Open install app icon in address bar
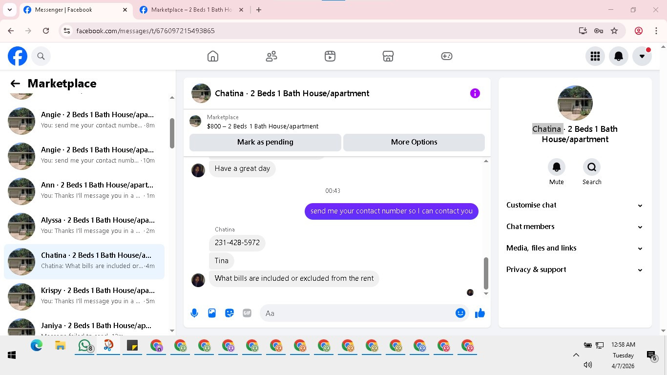Image resolution: width=667 pixels, height=375 pixels. [x=583, y=31]
